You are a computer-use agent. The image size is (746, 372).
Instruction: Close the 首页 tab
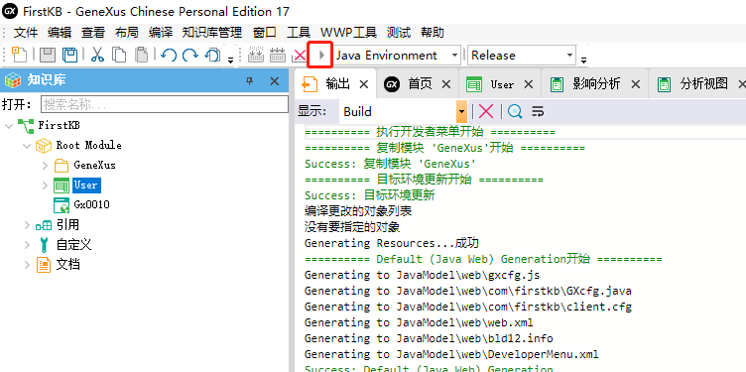click(x=446, y=84)
